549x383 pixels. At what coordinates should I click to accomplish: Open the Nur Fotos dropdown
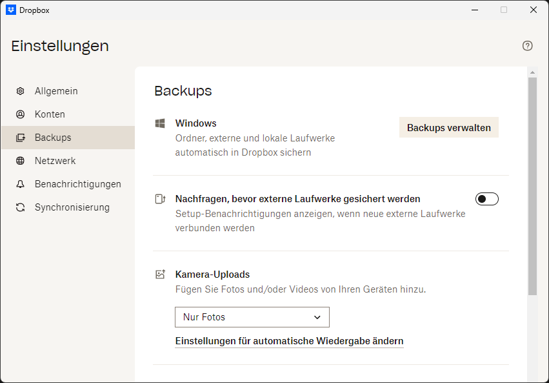pyautogui.click(x=252, y=317)
